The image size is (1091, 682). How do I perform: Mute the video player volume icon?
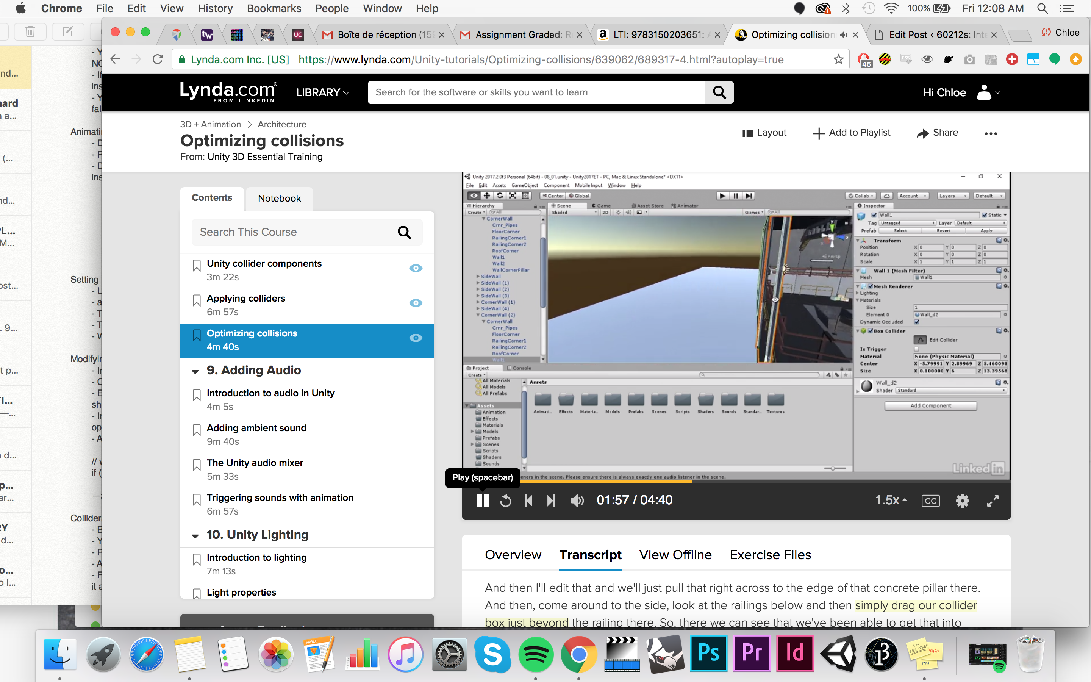point(577,501)
